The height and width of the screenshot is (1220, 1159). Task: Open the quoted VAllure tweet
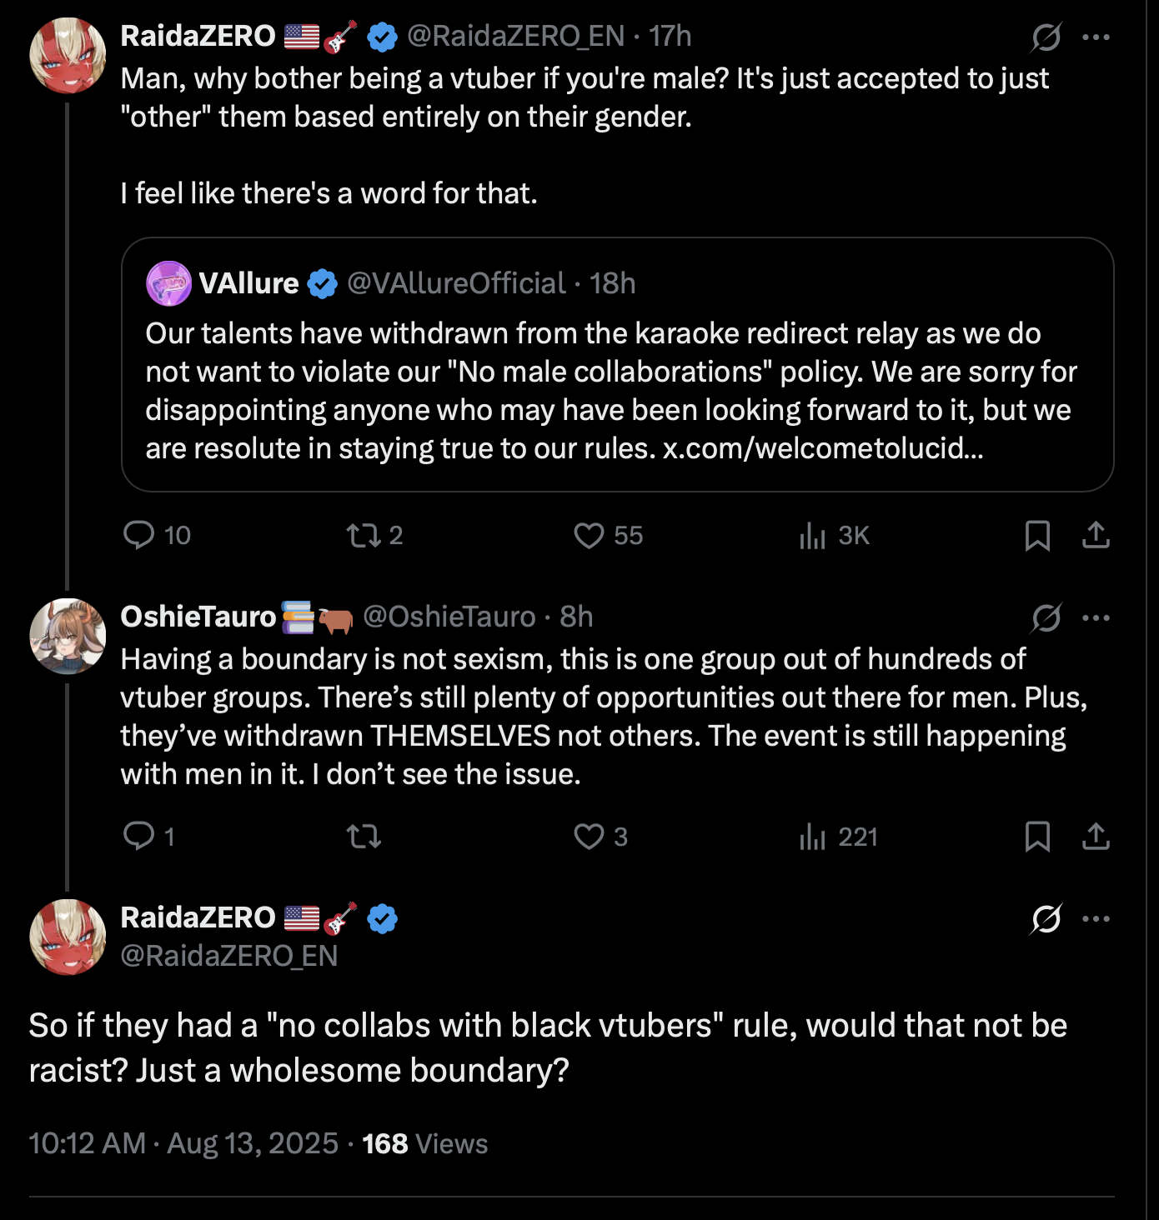[617, 392]
